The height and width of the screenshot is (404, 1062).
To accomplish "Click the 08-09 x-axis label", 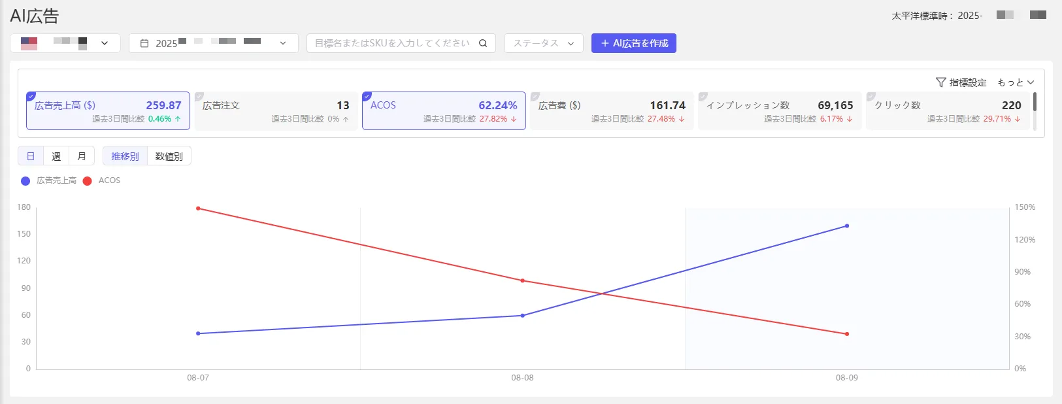I will coord(847,378).
